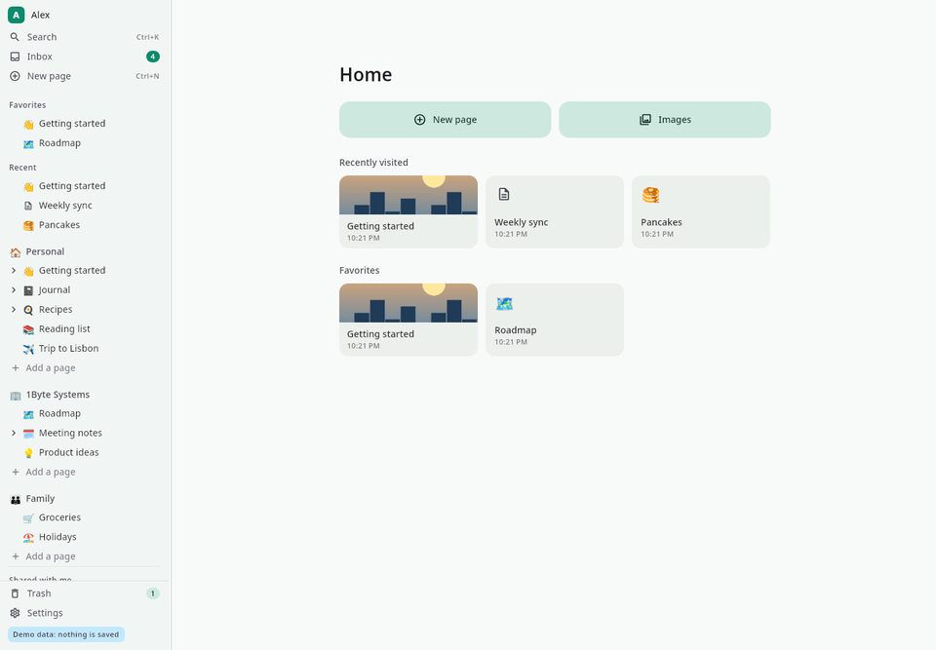Click the 'Demo data: nothing is saved' label
936x650 pixels.
click(65, 634)
